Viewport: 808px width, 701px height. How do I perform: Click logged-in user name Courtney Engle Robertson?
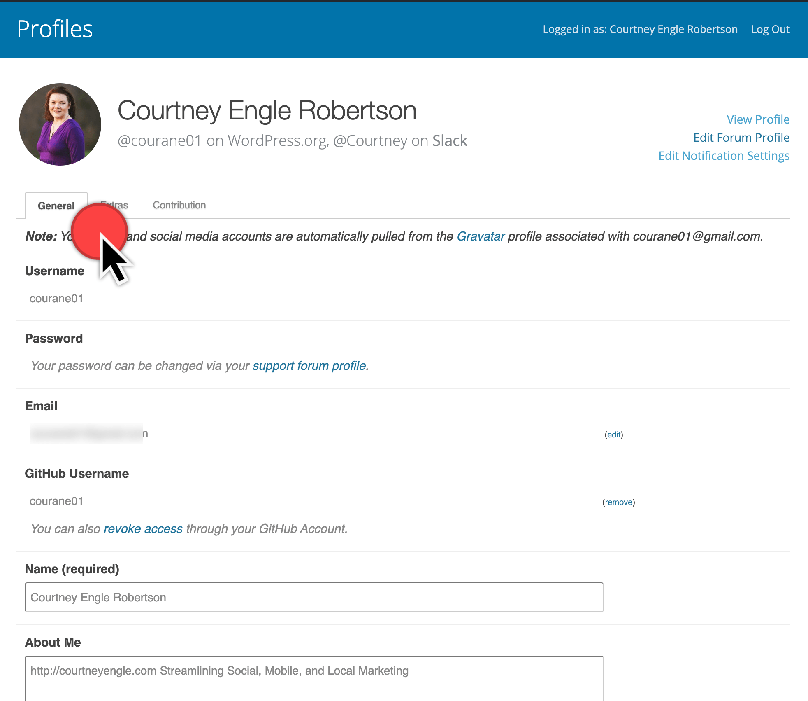[x=673, y=29]
